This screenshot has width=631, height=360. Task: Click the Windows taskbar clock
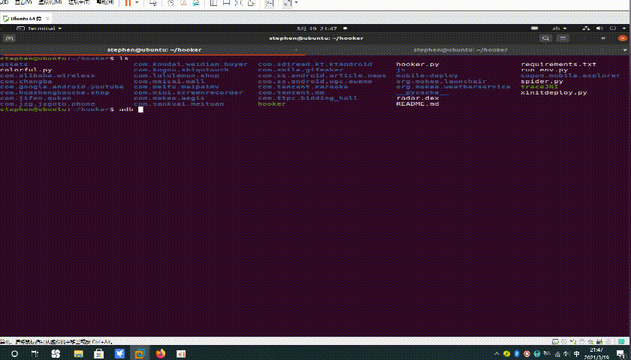point(596,353)
